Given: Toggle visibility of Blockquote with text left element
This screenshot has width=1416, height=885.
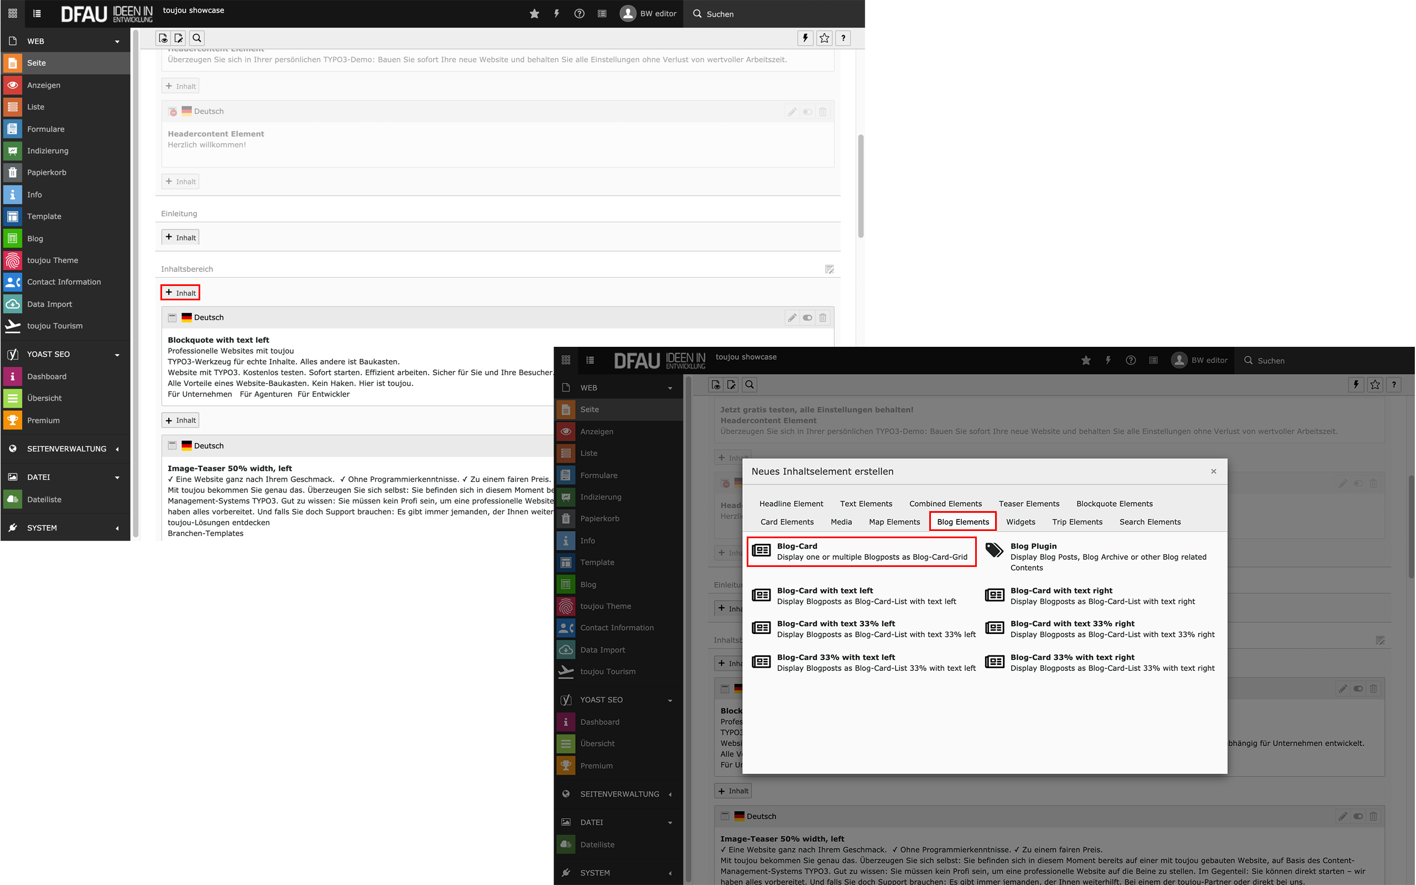Looking at the screenshot, I should tap(808, 317).
